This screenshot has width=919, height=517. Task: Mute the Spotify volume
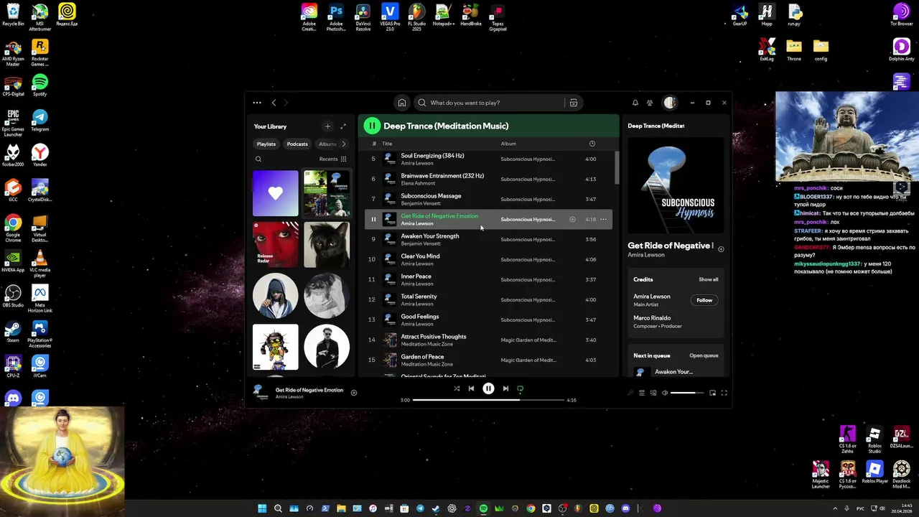pyautogui.click(x=664, y=393)
